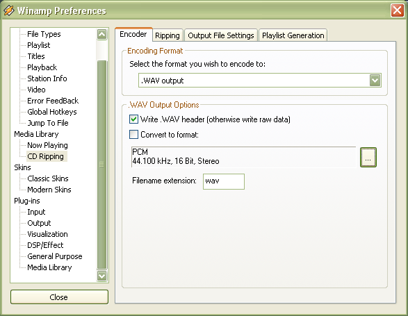This screenshot has width=408, height=316.
Task: Enable Write .WAV header checkbox
Action: 133,119
